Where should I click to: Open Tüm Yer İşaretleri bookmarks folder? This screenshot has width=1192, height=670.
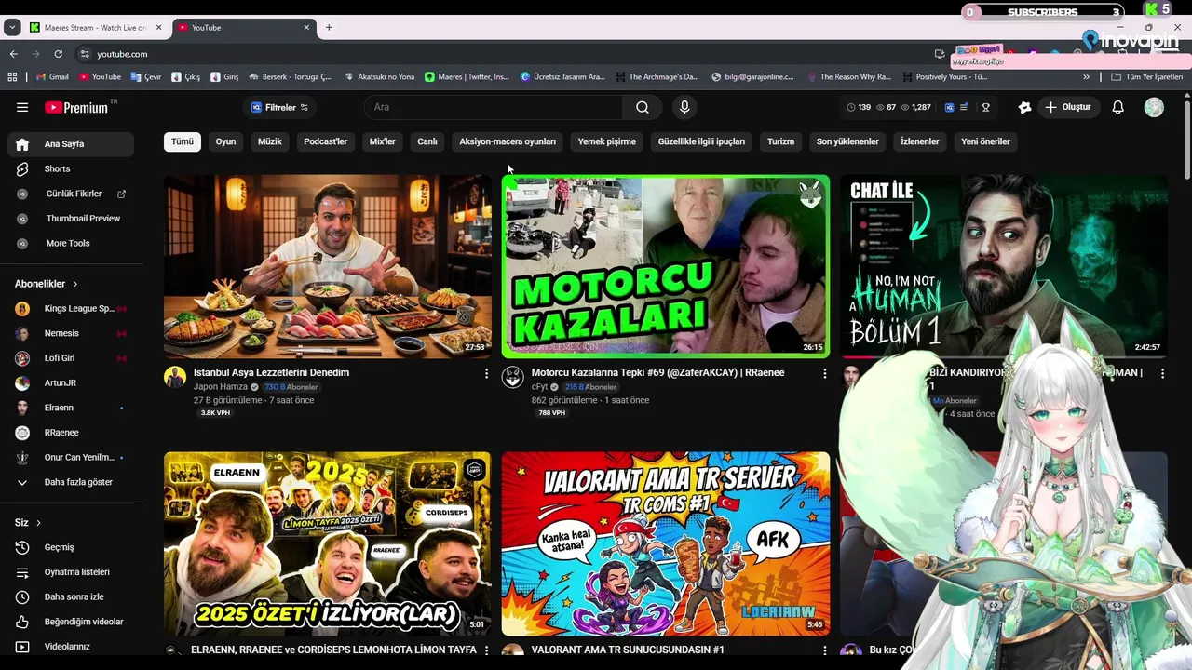tap(1147, 77)
